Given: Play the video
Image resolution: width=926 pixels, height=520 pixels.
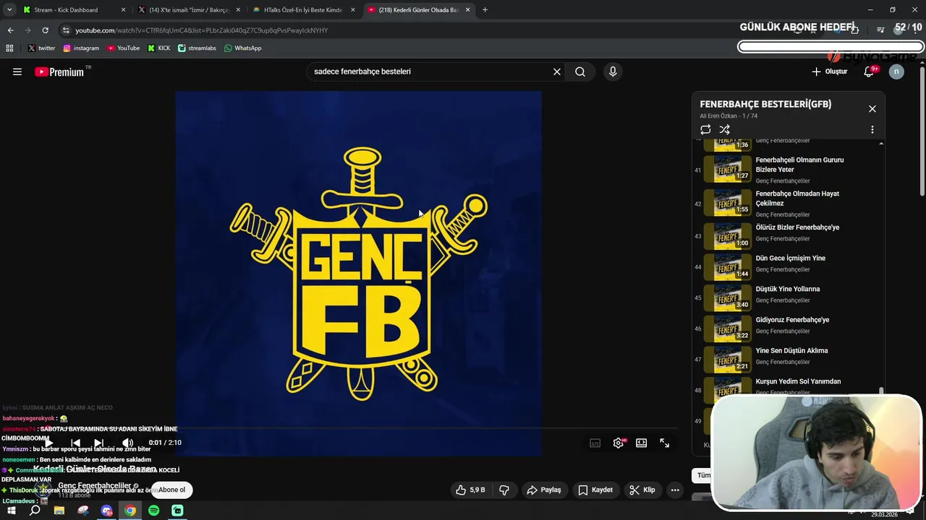Looking at the screenshot, I should [48, 443].
